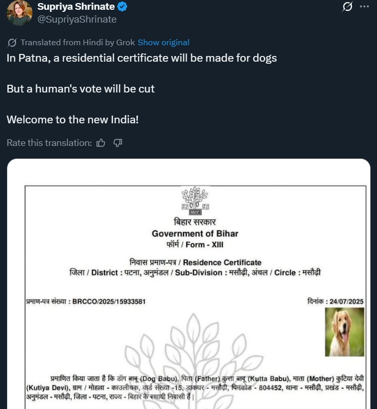Click the Grok translation icon beside 'Translated'
The height and width of the screenshot is (409, 377).
coord(12,43)
